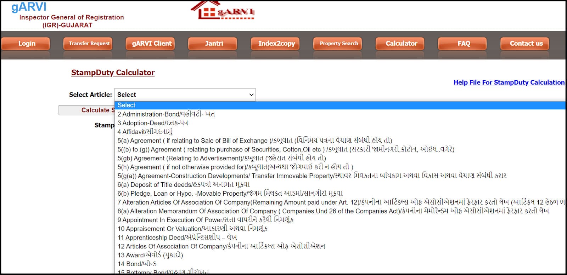
Task: Open the Property Search page
Action: pos(339,44)
